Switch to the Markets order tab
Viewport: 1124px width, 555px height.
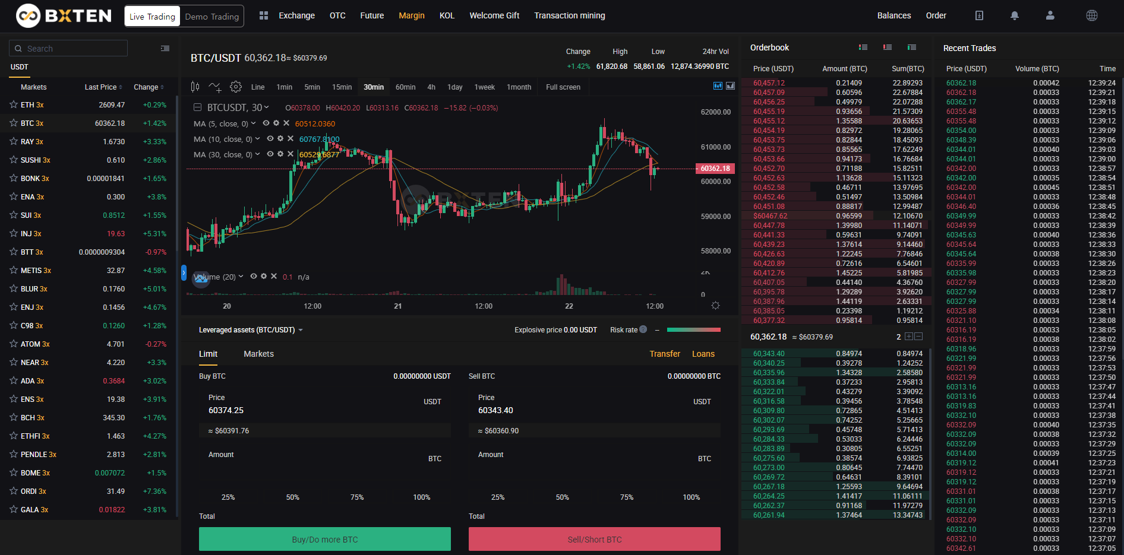[258, 354]
